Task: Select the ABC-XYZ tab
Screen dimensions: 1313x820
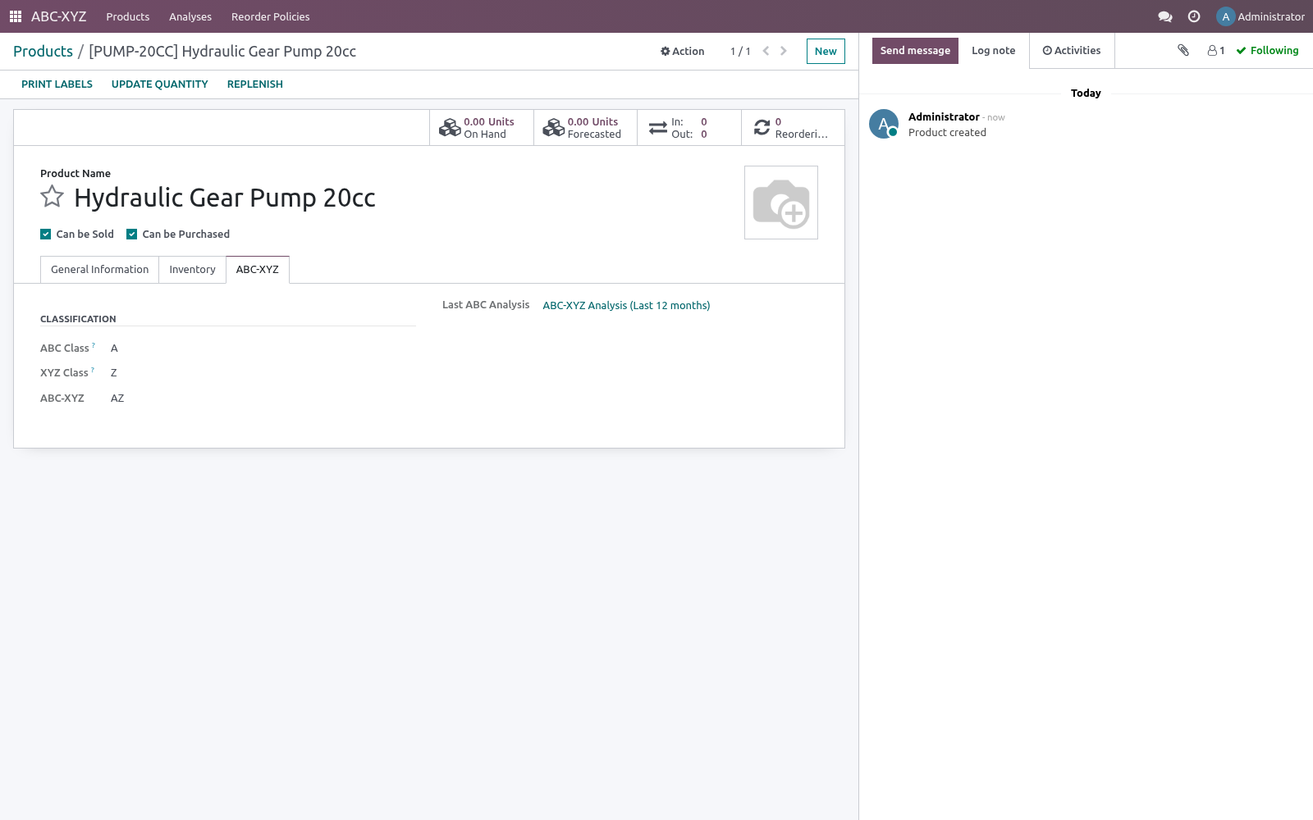Action: 258,270
